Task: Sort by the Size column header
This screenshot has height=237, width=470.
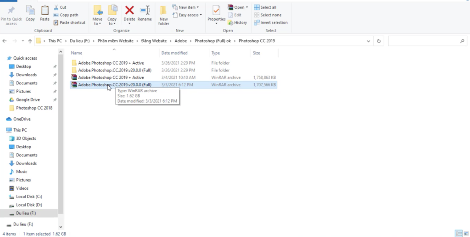Action: pyautogui.click(x=264, y=53)
